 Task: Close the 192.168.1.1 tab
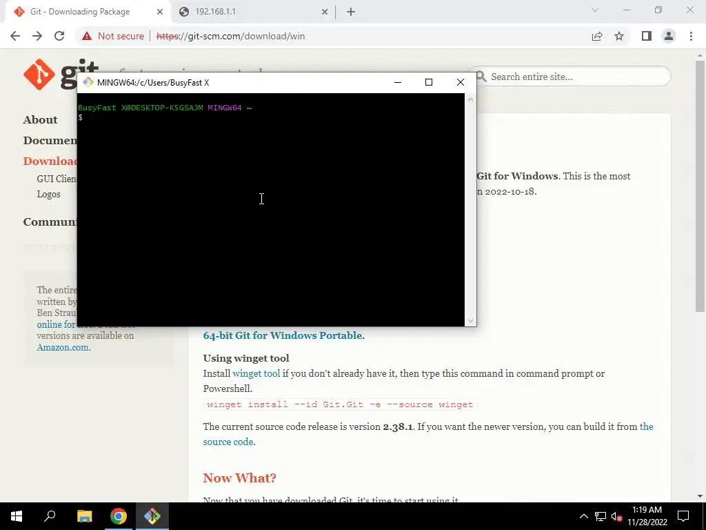[x=325, y=12]
